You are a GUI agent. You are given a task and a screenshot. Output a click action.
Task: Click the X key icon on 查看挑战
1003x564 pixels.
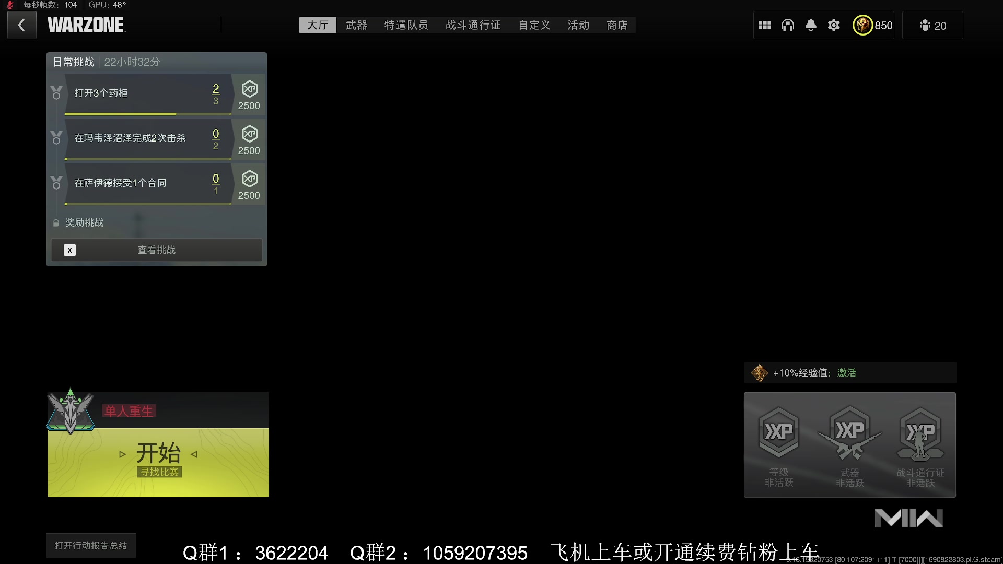tap(69, 250)
